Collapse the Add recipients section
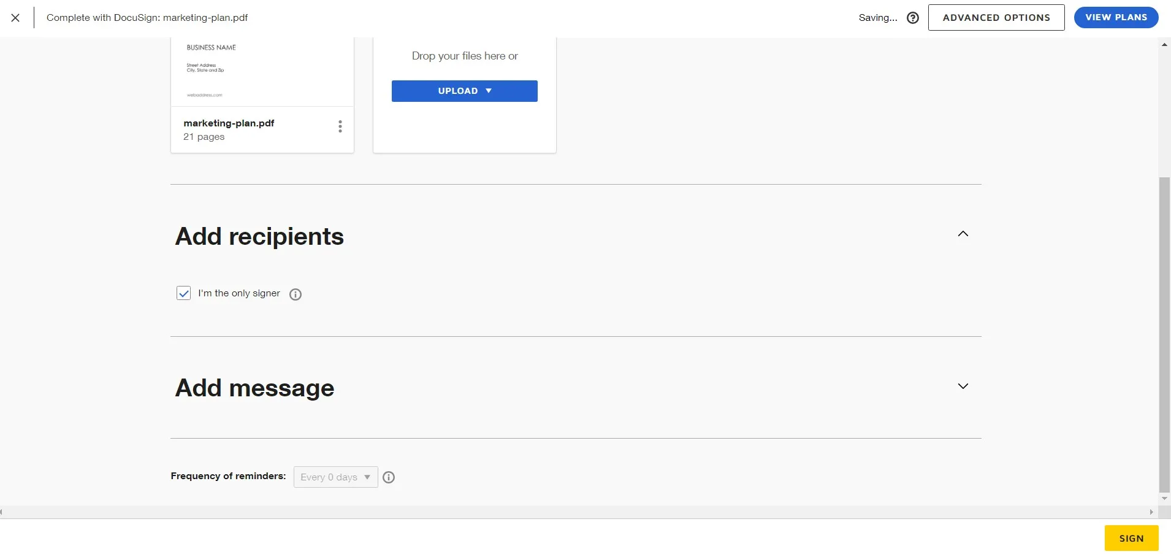 pyautogui.click(x=963, y=234)
